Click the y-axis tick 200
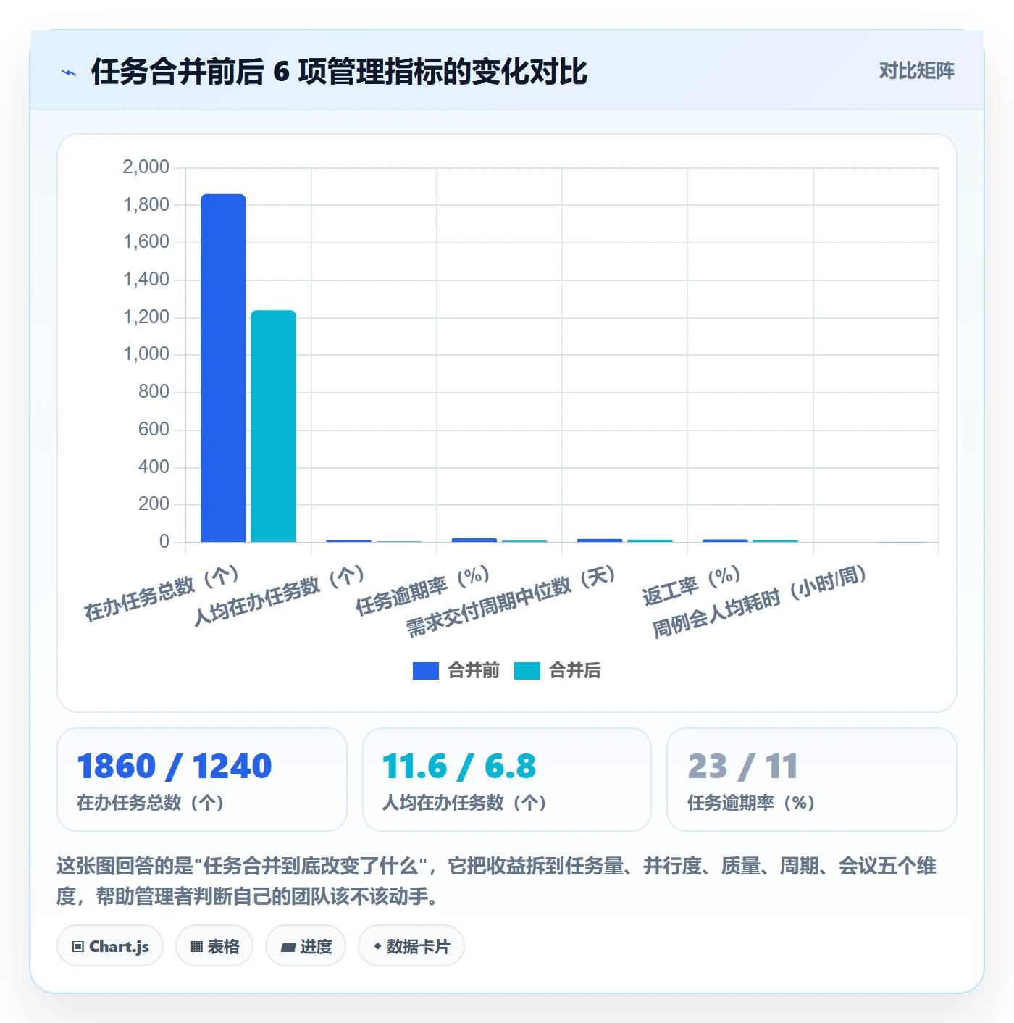The image size is (1014, 1023). [154, 504]
